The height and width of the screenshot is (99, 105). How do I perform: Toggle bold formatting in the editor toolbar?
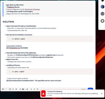(x=3, y=89)
